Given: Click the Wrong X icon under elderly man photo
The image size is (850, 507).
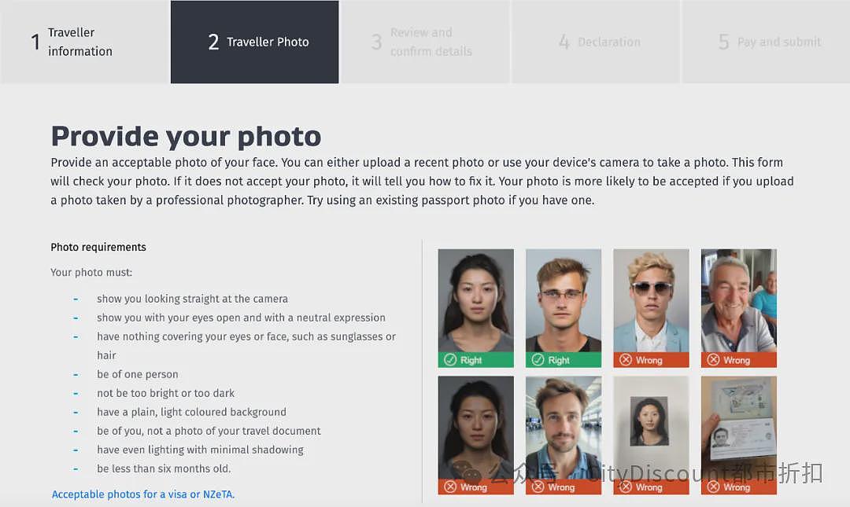Looking at the screenshot, I should pyautogui.click(x=713, y=360).
